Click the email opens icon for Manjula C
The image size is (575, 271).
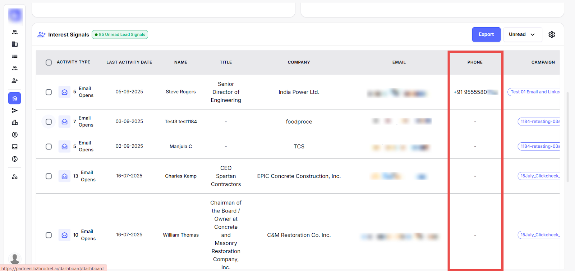coord(65,147)
